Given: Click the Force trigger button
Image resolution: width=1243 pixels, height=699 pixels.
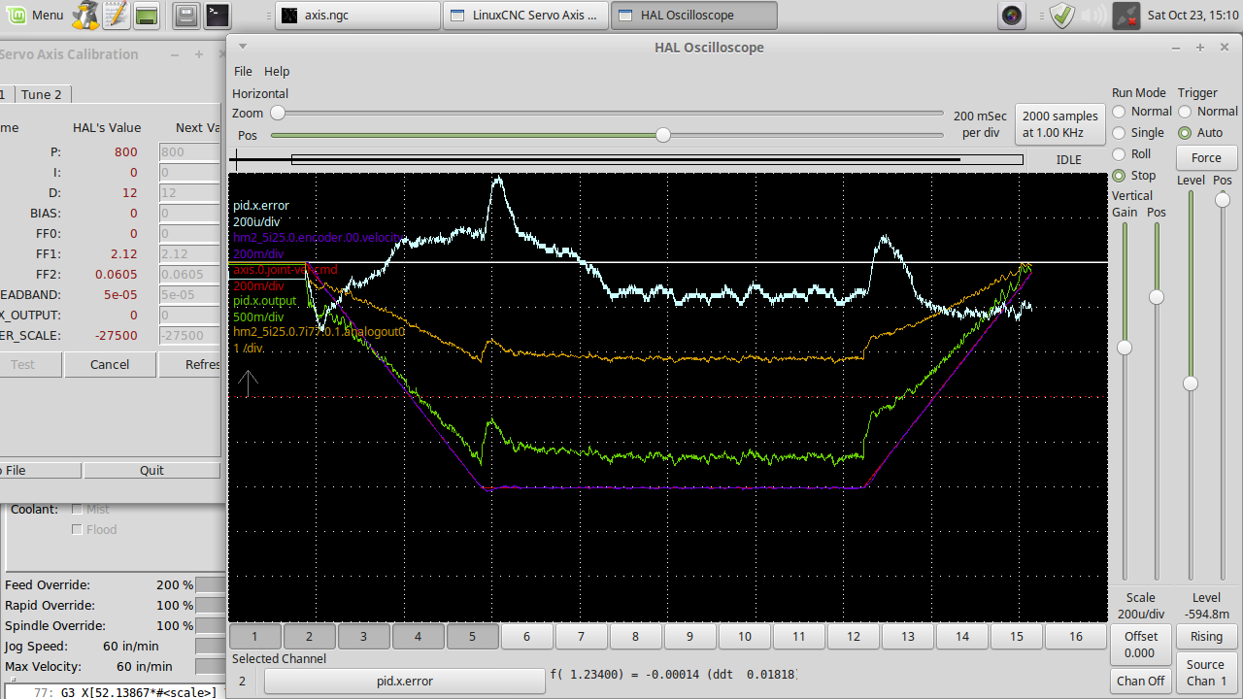Looking at the screenshot, I should coord(1206,158).
